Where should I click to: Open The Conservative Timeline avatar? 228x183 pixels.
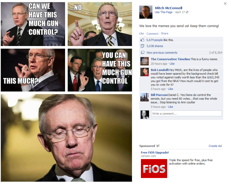coord(145,61)
